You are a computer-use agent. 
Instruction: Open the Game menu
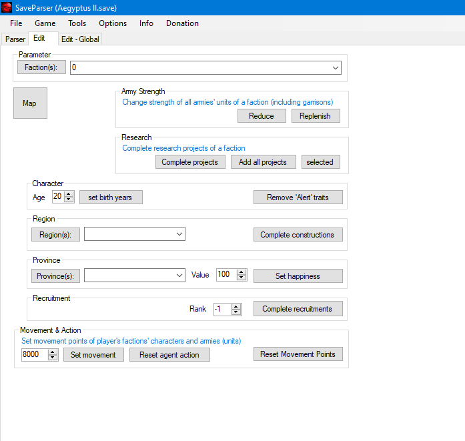tap(45, 23)
